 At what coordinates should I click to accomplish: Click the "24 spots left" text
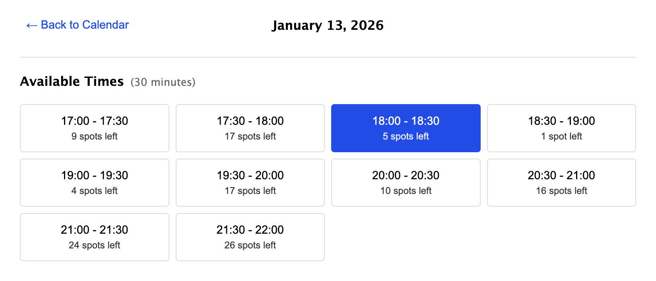point(95,245)
